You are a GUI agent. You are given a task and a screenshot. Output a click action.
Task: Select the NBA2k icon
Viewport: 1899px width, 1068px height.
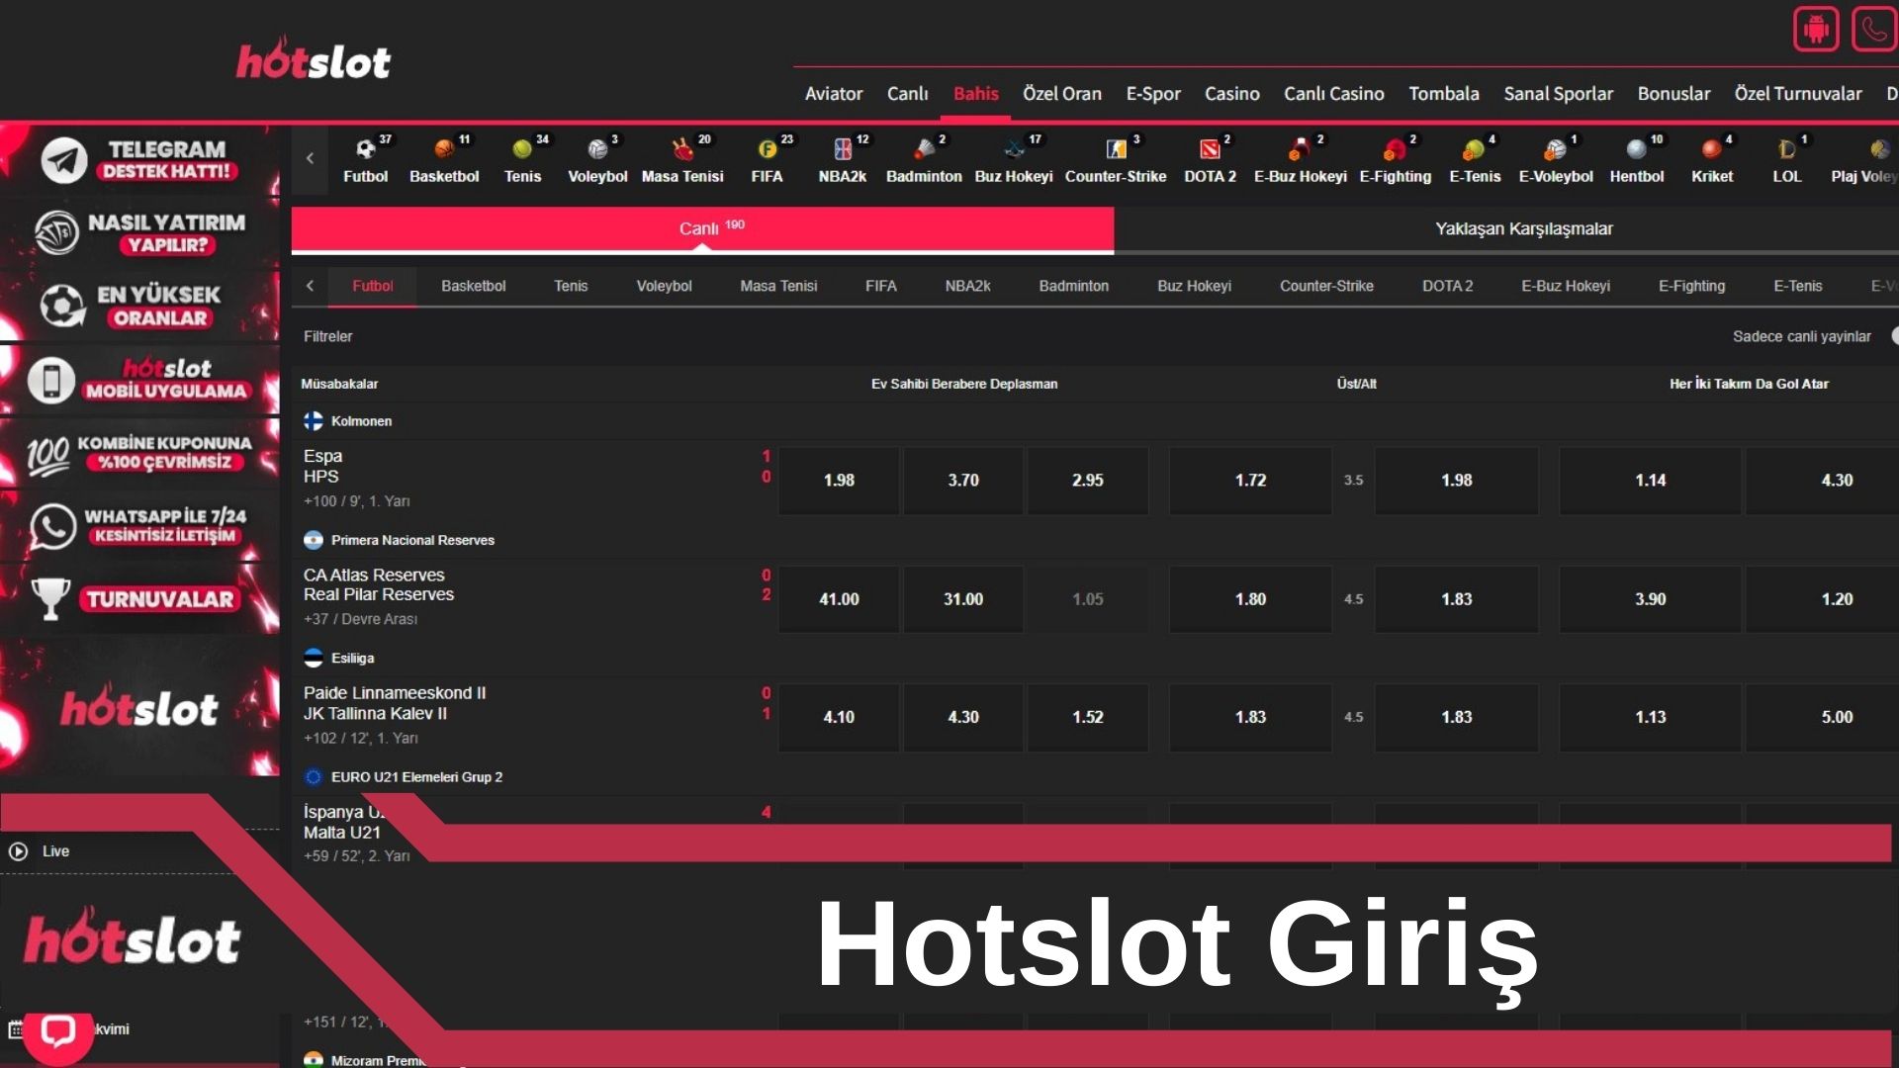(843, 149)
